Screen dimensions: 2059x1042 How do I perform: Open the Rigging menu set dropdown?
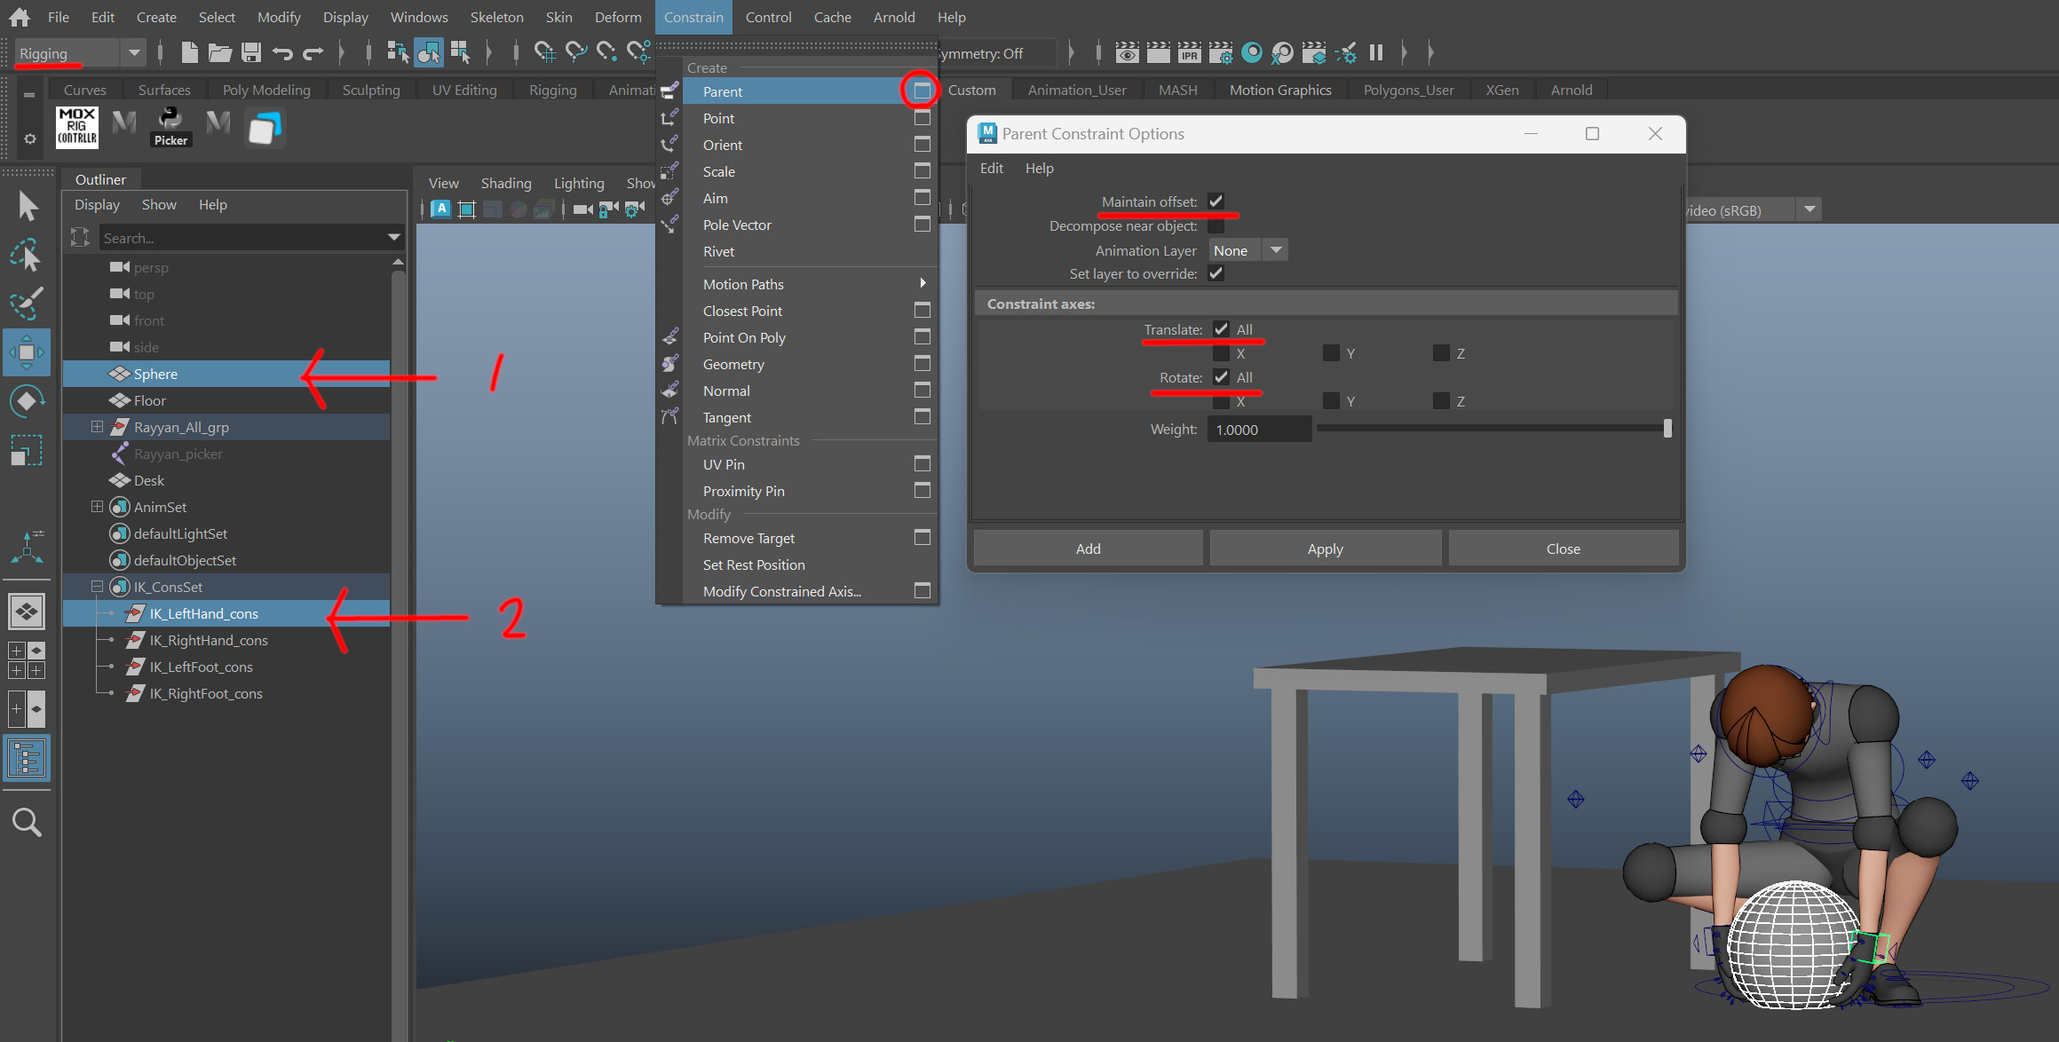[x=133, y=52]
